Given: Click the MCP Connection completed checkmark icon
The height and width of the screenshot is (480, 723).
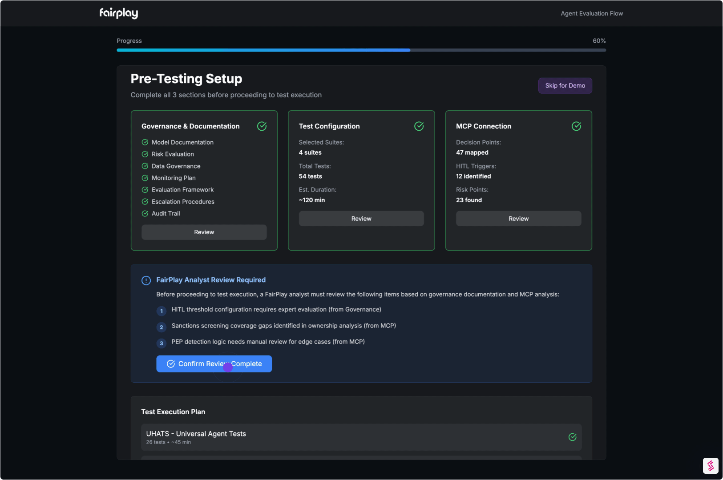Looking at the screenshot, I should coord(576,126).
